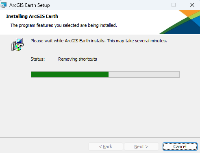Click the 'Removing shortcuts' status text
This screenshot has width=200, height=153.
coord(78,59)
